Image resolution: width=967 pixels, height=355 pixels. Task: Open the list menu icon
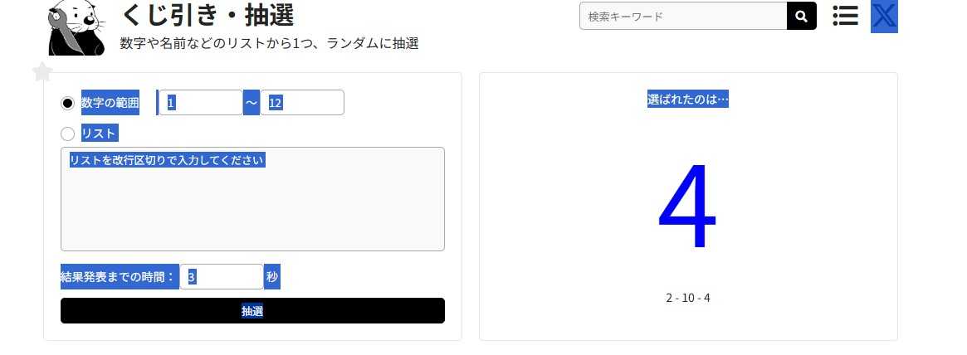pyautogui.click(x=845, y=16)
